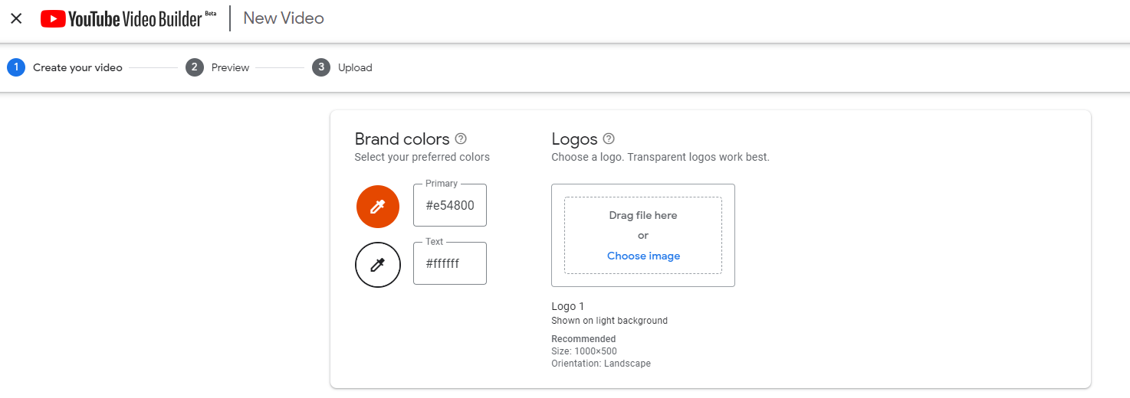Go to the Preview step label
Image resolution: width=1130 pixels, height=398 pixels.
(x=230, y=67)
